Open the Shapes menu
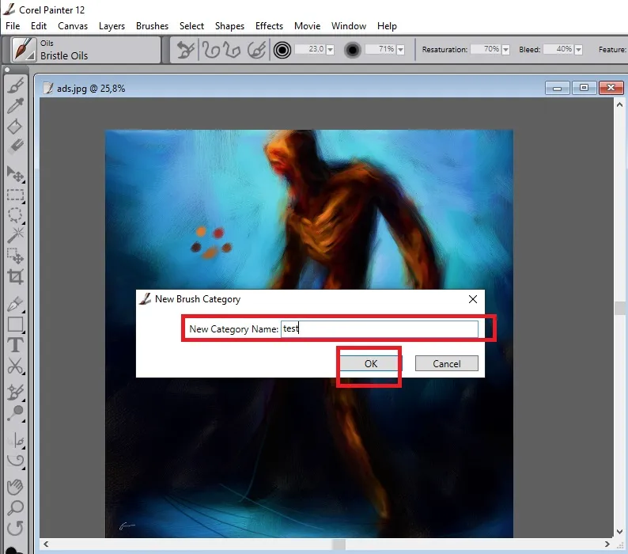This screenshot has height=554, width=628. (x=229, y=26)
